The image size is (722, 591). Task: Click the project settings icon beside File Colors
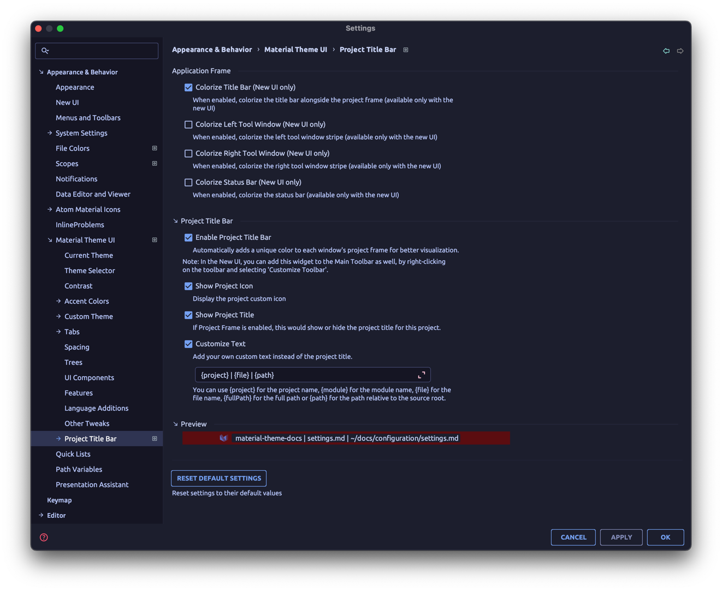(155, 148)
